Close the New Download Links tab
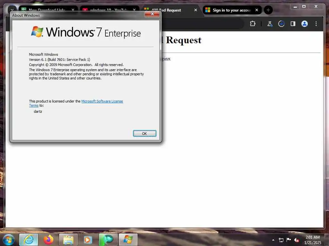Image resolution: width=329 pixels, height=246 pixels. [73, 10]
